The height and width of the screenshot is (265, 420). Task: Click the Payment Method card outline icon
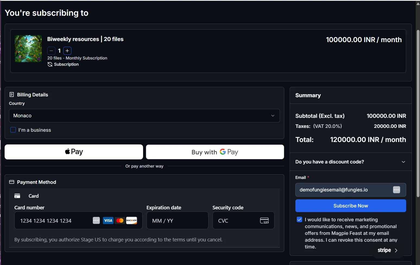(12, 182)
